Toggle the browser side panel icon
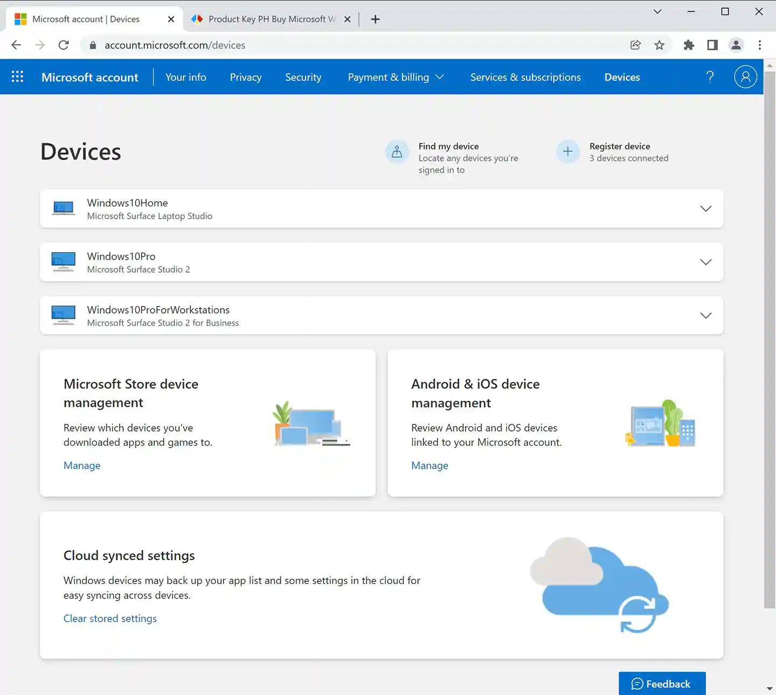The width and height of the screenshot is (776, 695). pyautogui.click(x=712, y=45)
